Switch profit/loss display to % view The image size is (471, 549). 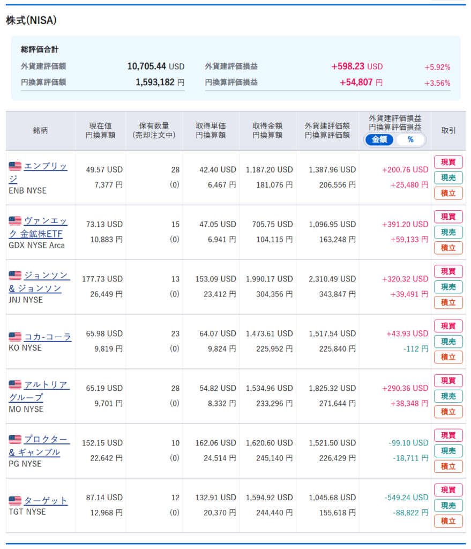click(410, 139)
